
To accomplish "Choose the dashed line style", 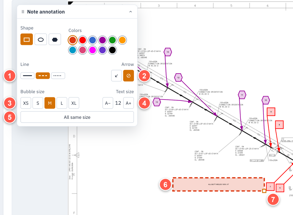I will 43,76.
